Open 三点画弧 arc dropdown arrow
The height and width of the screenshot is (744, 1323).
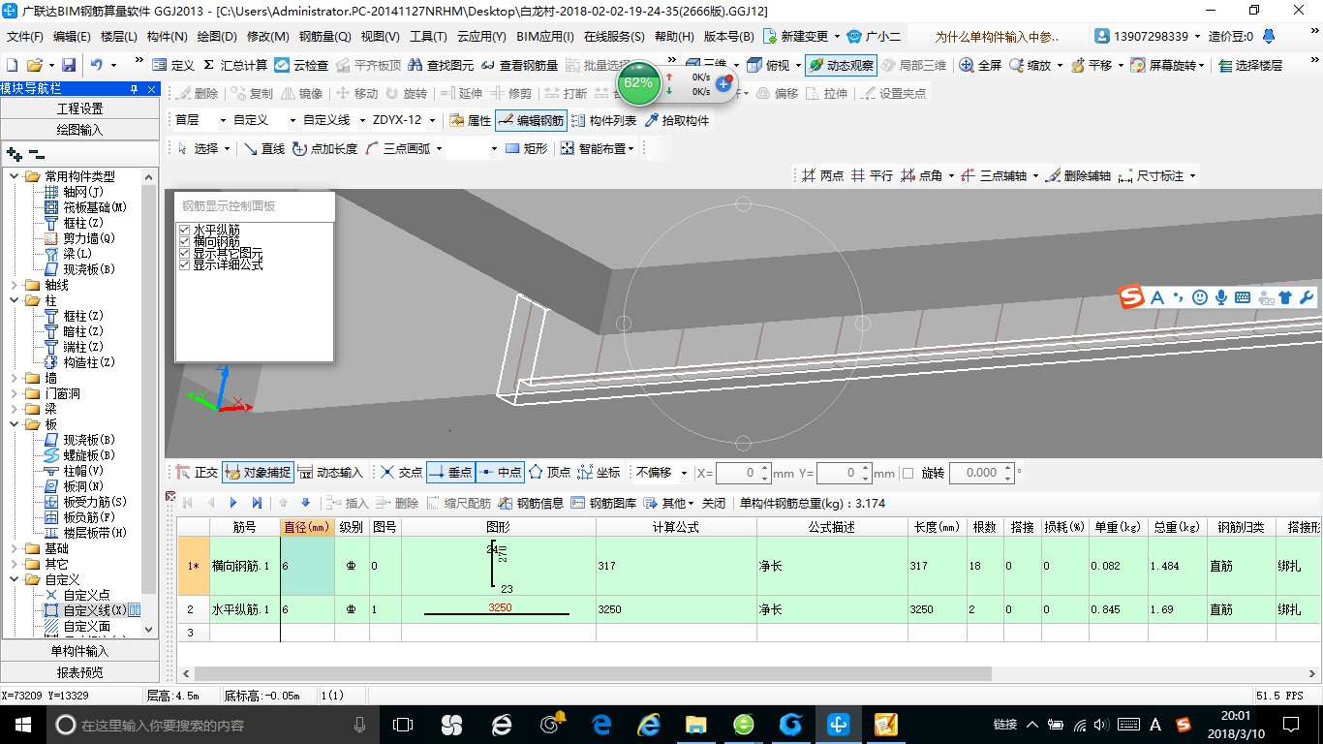(x=439, y=149)
